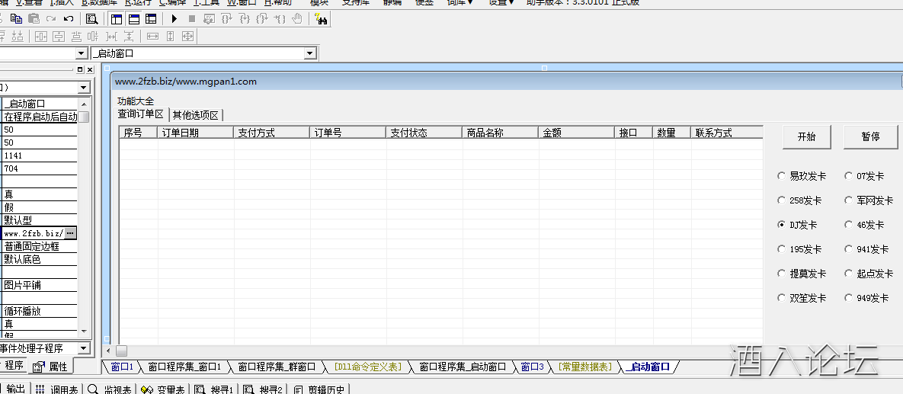Screen dimensions: 903x394
Task: Click the Copy icon in the toolbar
Action: click(16, 19)
